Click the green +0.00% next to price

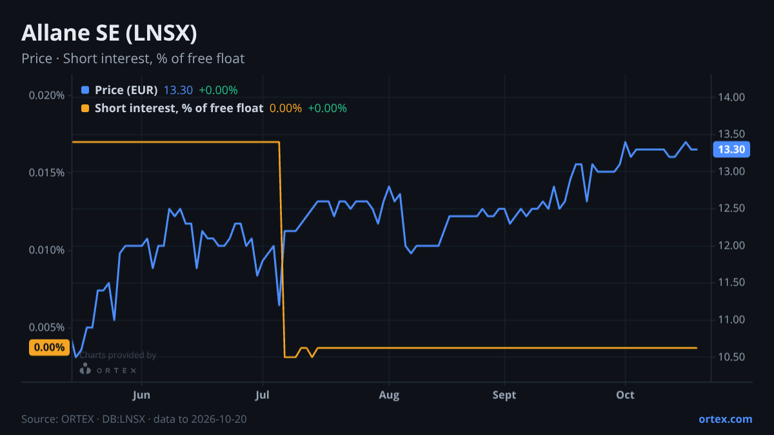pos(218,90)
